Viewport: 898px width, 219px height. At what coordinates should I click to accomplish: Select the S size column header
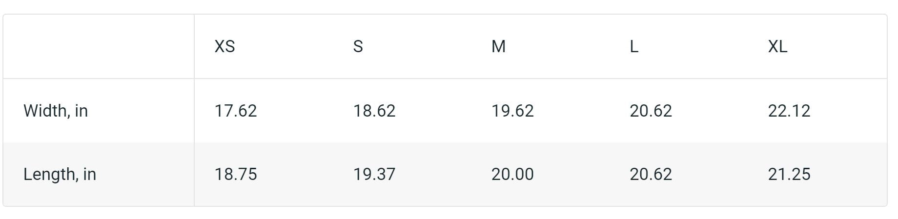pyautogui.click(x=358, y=47)
